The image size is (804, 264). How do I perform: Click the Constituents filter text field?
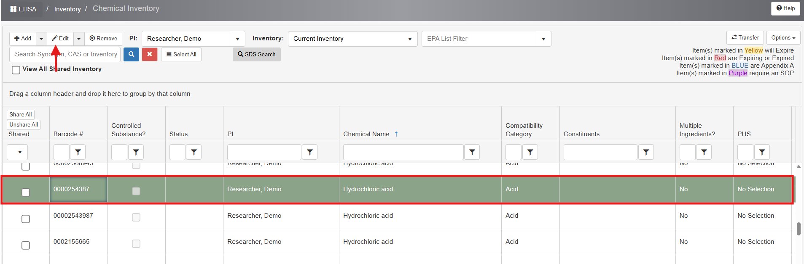point(600,152)
